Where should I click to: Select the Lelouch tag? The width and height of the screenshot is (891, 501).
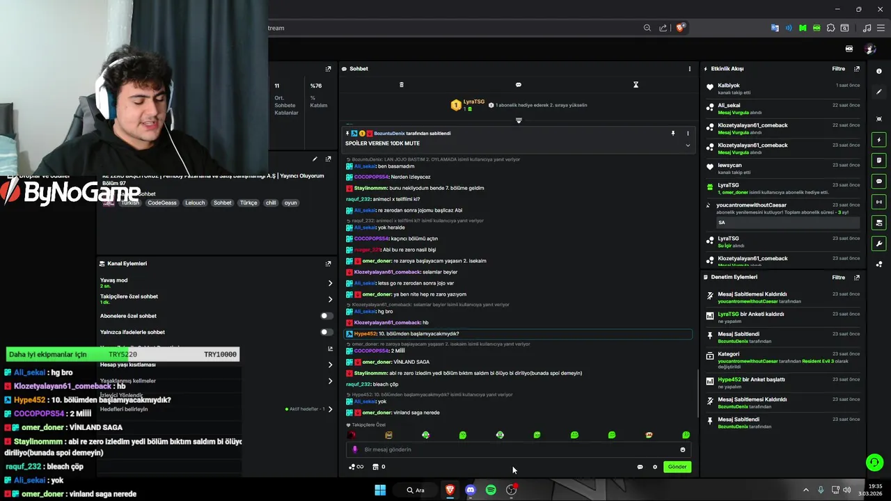coord(195,203)
